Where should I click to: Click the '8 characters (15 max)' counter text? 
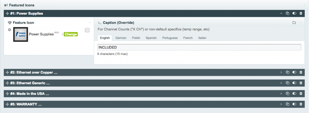tap(112, 54)
